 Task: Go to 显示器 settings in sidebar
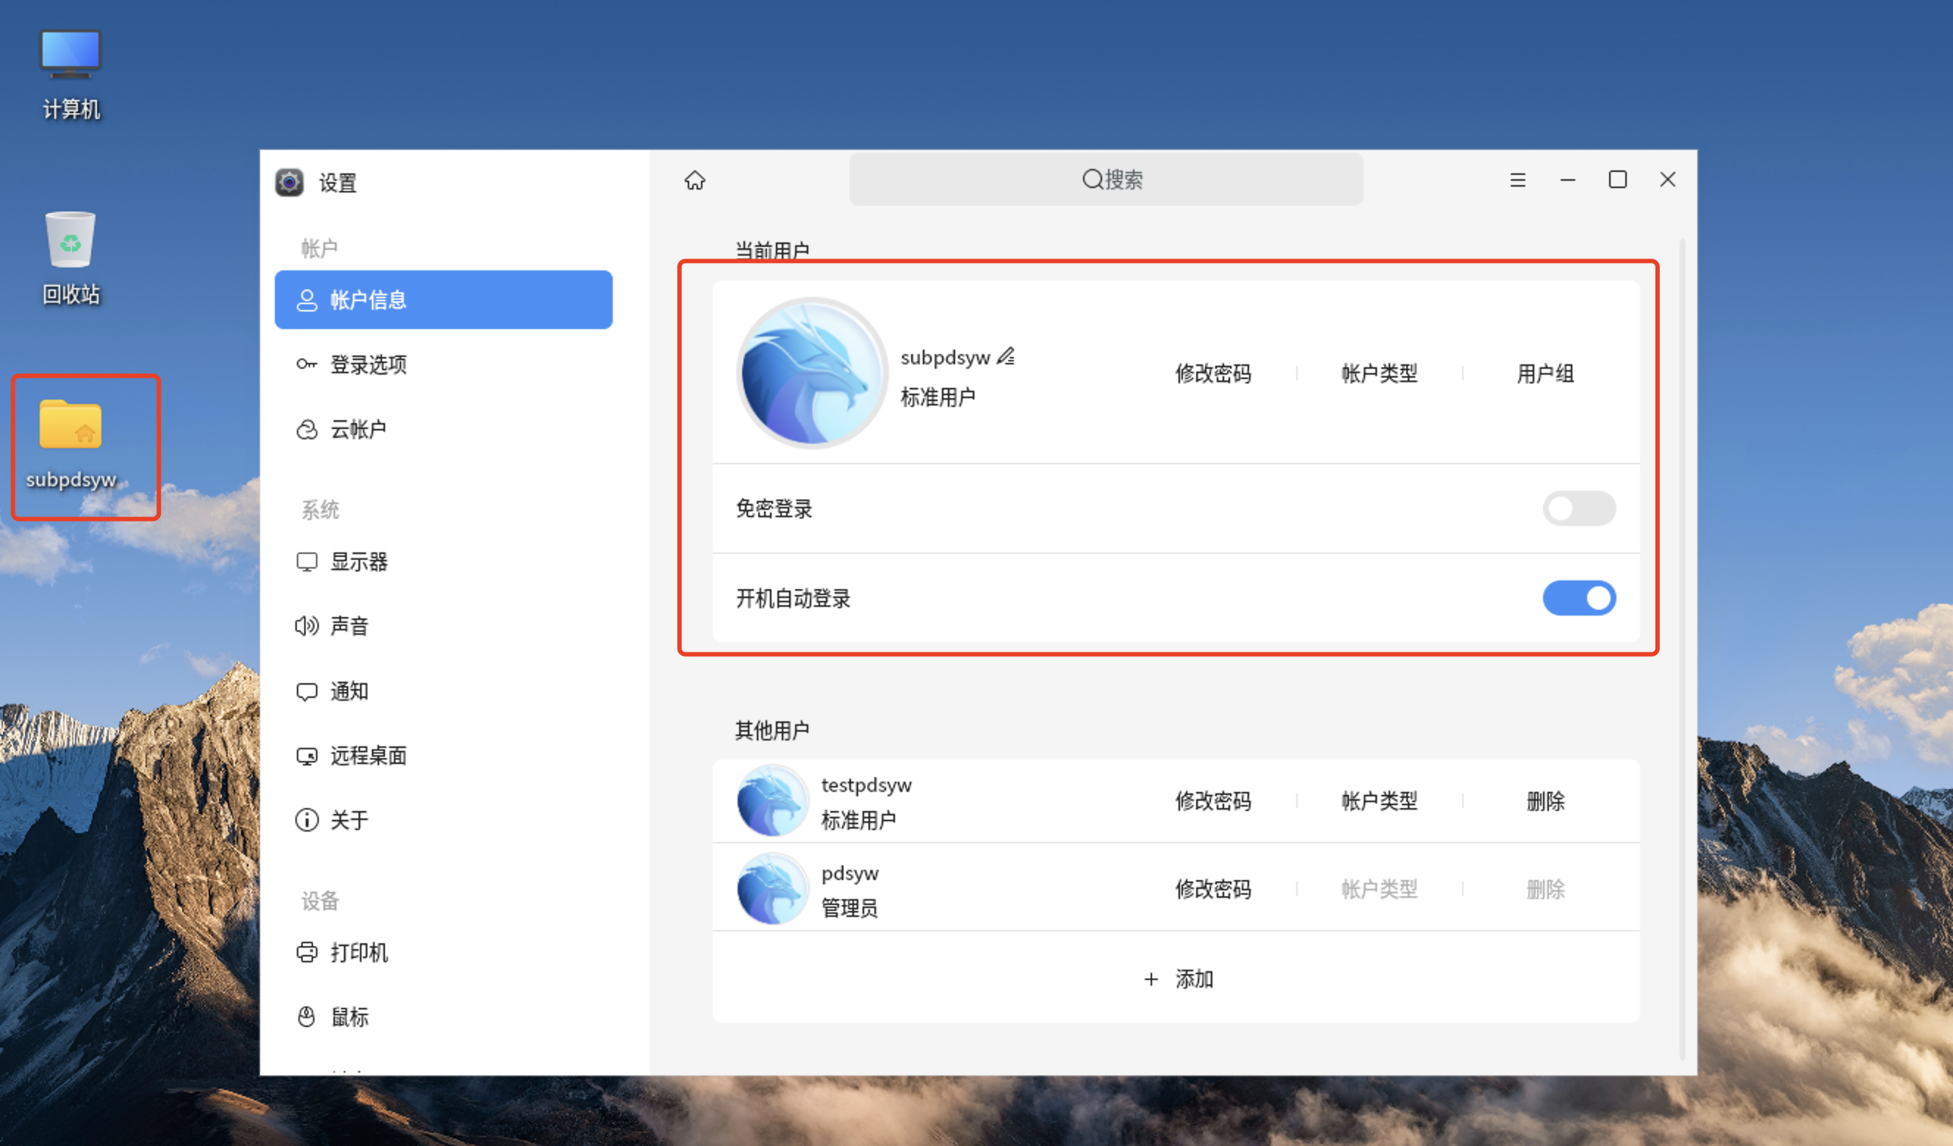(359, 562)
